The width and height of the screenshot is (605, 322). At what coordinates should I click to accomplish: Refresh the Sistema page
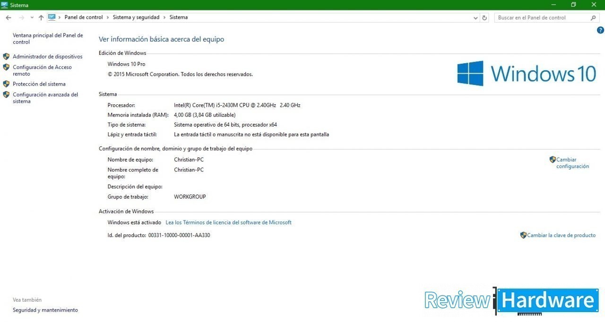click(484, 17)
